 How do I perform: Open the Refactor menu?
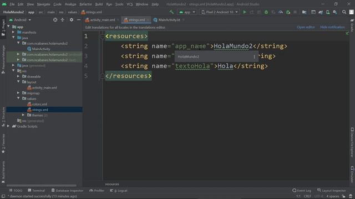pyautogui.click(x=85, y=4)
